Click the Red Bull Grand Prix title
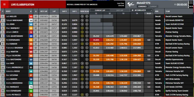 [82, 5]
